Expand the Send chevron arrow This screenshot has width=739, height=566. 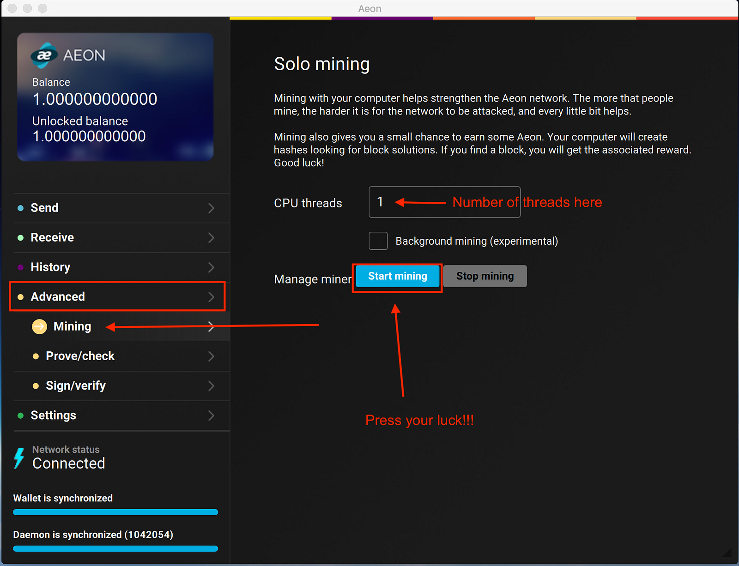point(211,208)
